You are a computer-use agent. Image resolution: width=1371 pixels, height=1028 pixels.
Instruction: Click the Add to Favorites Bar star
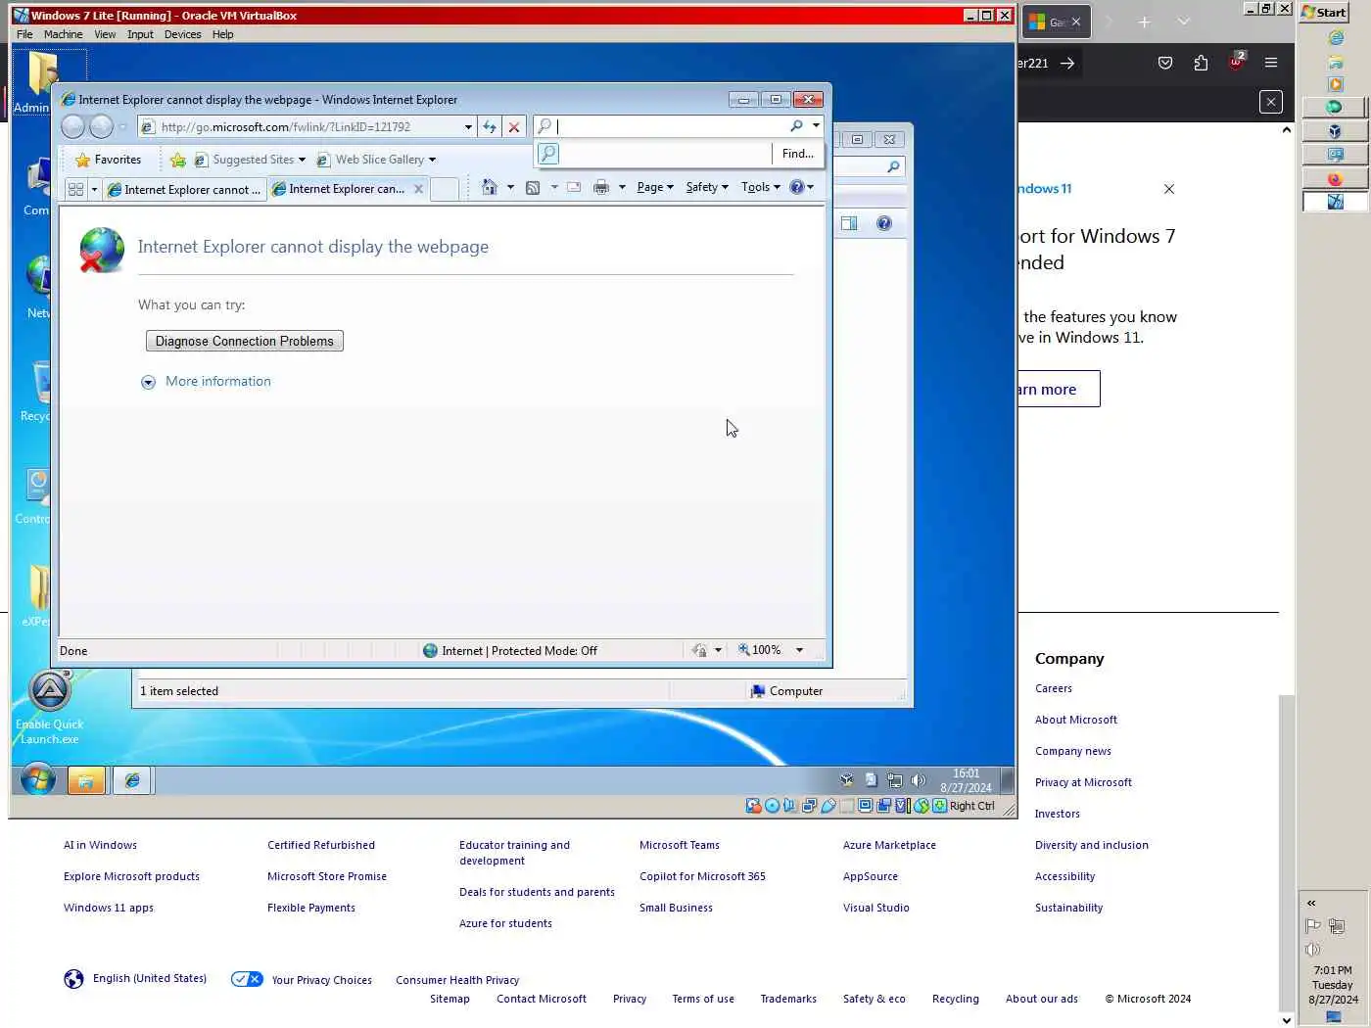click(177, 160)
